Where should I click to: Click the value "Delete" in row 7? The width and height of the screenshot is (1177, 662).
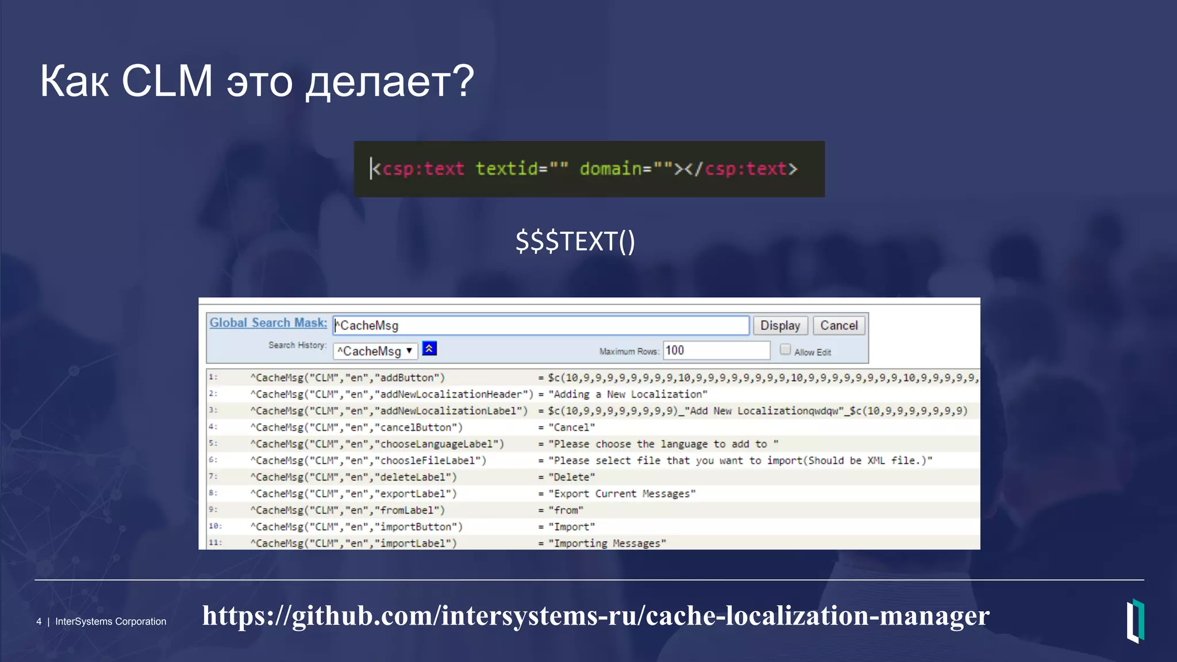[572, 477]
